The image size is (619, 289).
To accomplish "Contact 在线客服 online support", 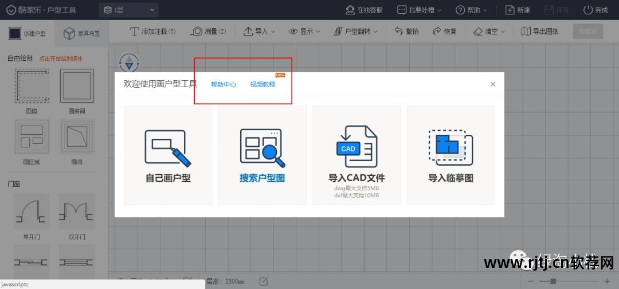I will [363, 10].
